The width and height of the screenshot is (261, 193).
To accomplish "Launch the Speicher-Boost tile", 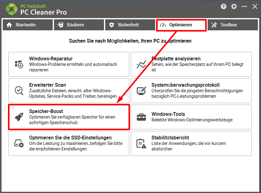I will 69,117.
